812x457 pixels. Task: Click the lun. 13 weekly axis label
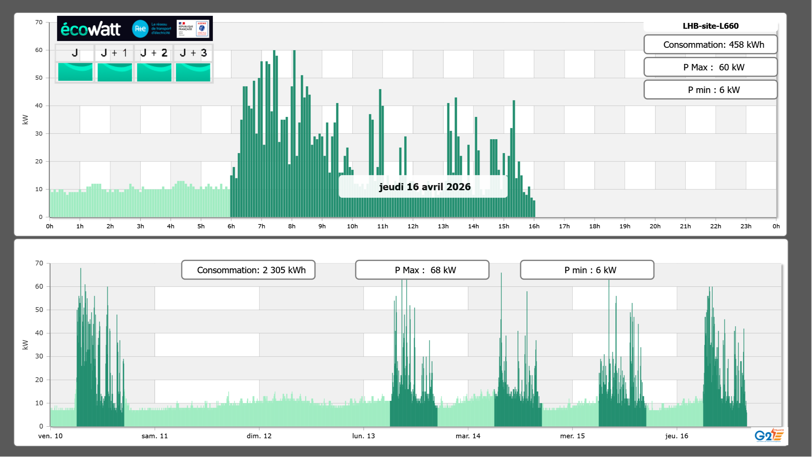[363, 436]
